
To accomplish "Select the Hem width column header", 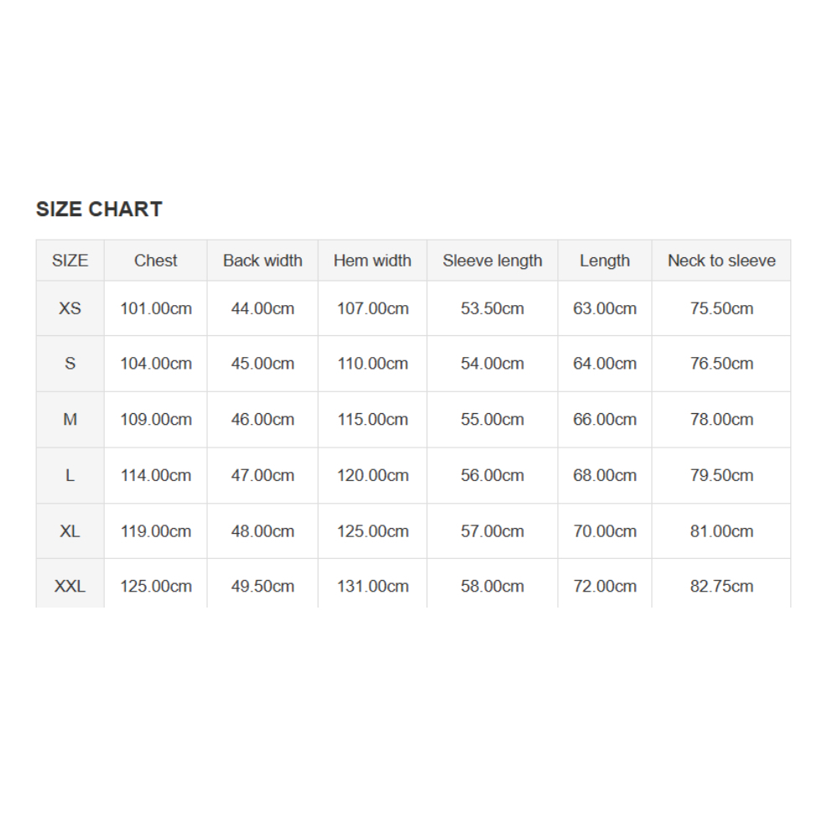I will click(x=372, y=261).
